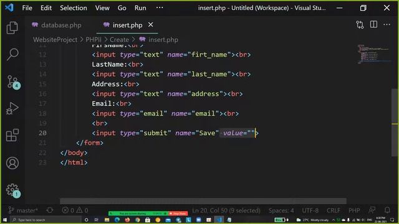Screen dimensions: 399x224
Task: Open Windows Action Center icon
Action: [x=392, y=220]
